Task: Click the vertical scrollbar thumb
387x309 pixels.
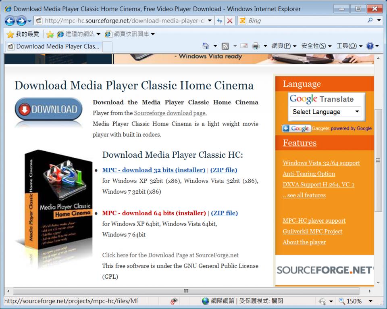Action: coord(378,160)
